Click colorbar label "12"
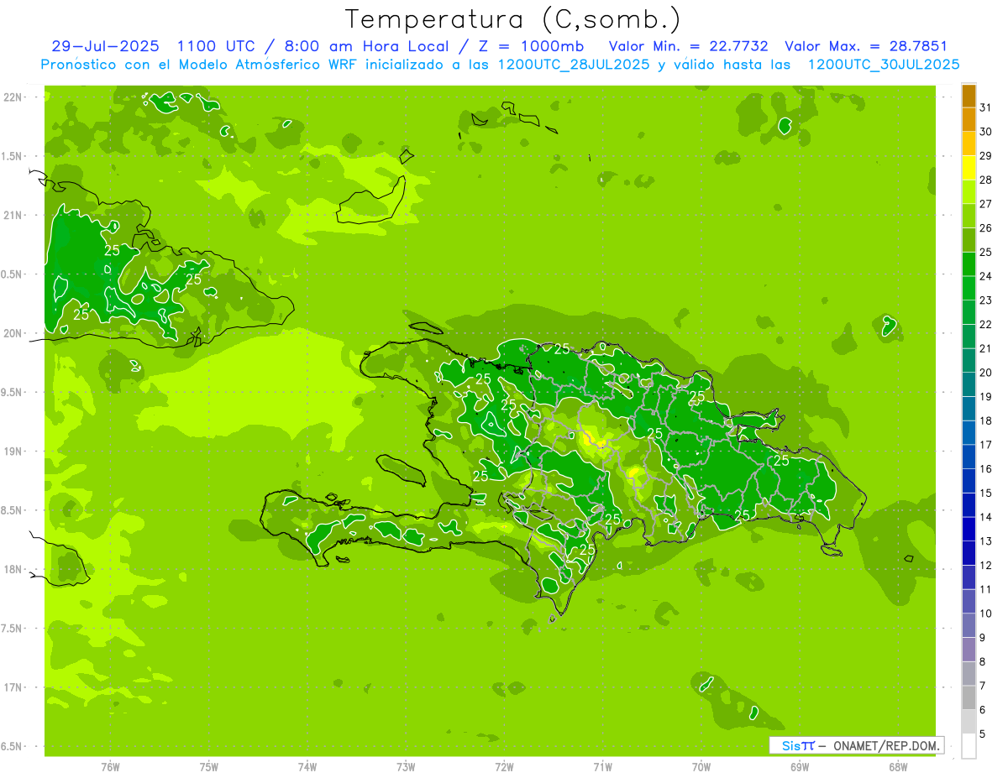Viewport: 1008px width, 778px height. (986, 566)
